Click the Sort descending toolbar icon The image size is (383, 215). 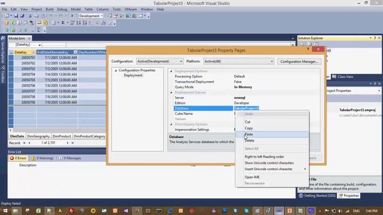pyautogui.click(x=85, y=23)
